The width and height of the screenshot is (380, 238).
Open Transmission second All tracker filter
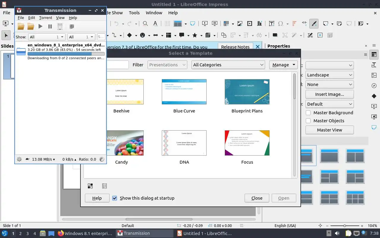point(81,37)
